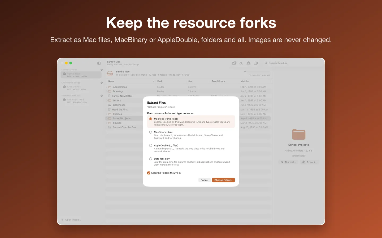The width and height of the screenshot is (382, 238).
Task: Sort by the Name column header
Action: [131, 81]
